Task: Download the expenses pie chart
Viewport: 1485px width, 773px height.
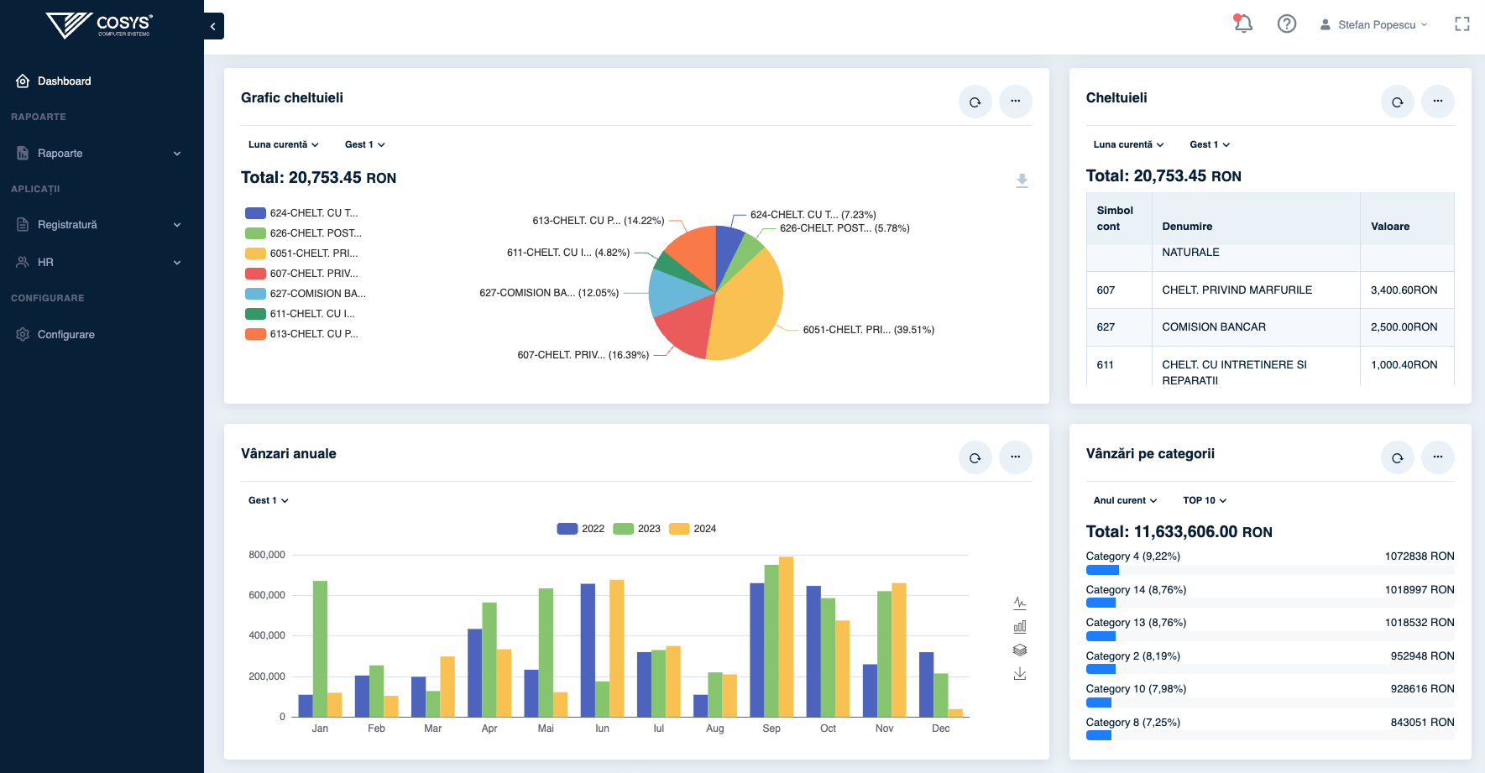Action: [x=1022, y=180]
